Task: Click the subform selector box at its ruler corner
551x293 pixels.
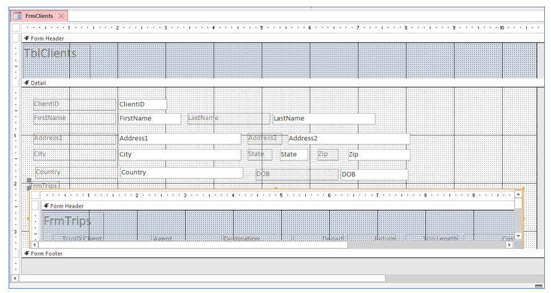Action: coord(35,195)
